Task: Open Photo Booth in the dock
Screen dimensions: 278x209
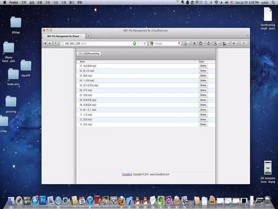Action: pyautogui.click(x=98, y=201)
